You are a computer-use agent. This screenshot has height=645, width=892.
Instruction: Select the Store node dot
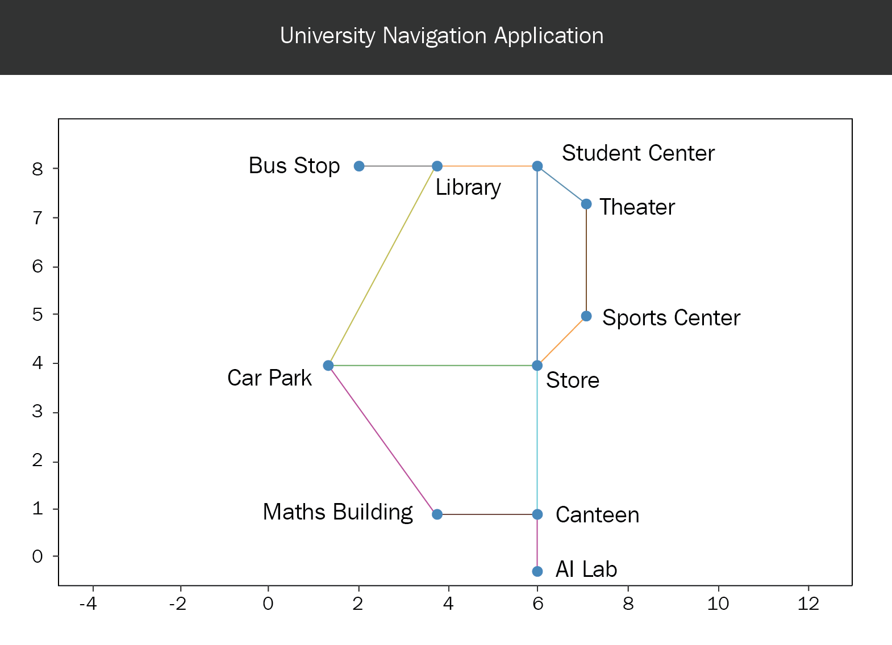pyautogui.click(x=537, y=366)
